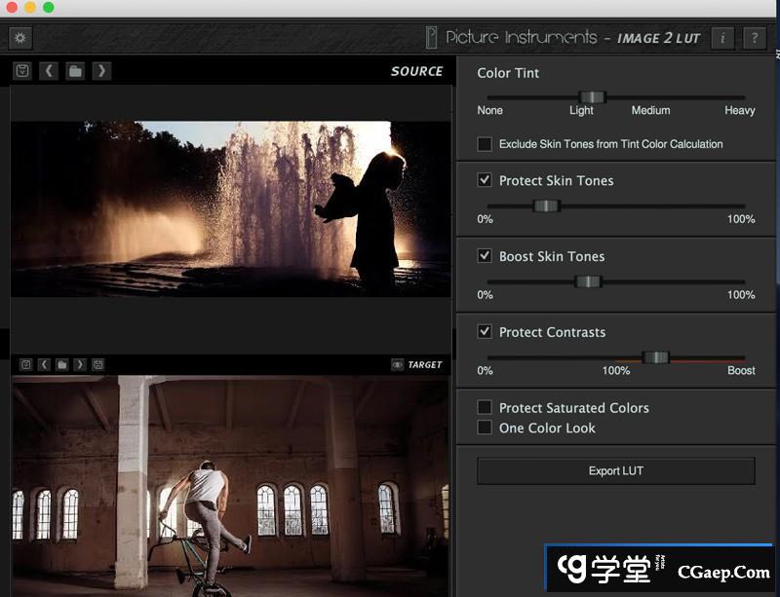This screenshot has width=780, height=597.
Task: Paste source image from clipboard icon
Action: (23, 71)
